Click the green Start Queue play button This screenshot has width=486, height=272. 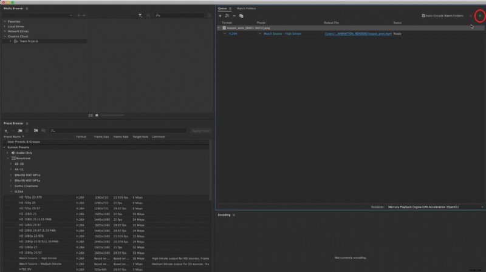(x=479, y=16)
